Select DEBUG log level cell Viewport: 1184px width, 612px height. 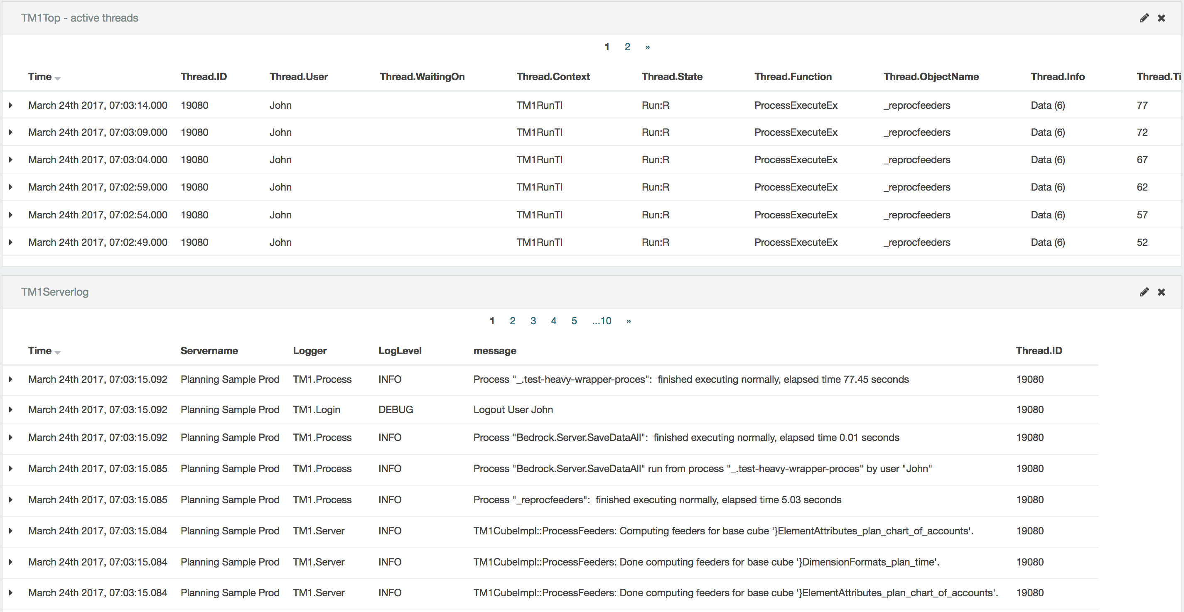396,409
